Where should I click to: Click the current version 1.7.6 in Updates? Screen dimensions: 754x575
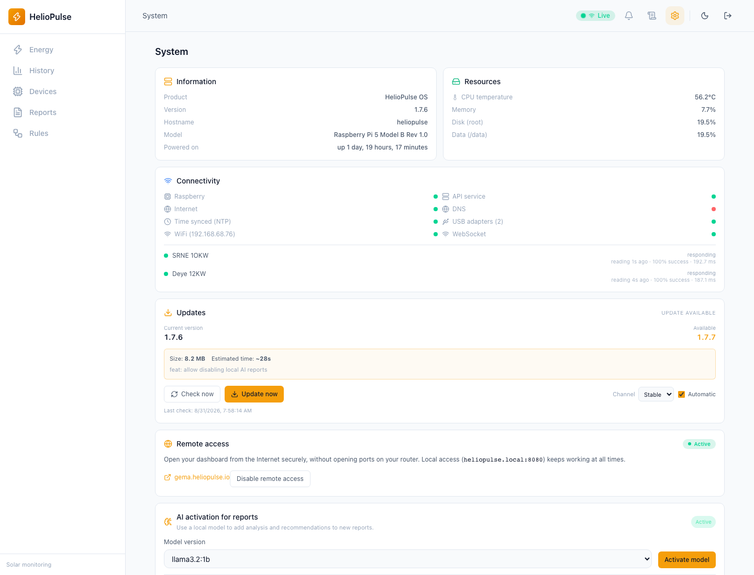(173, 338)
